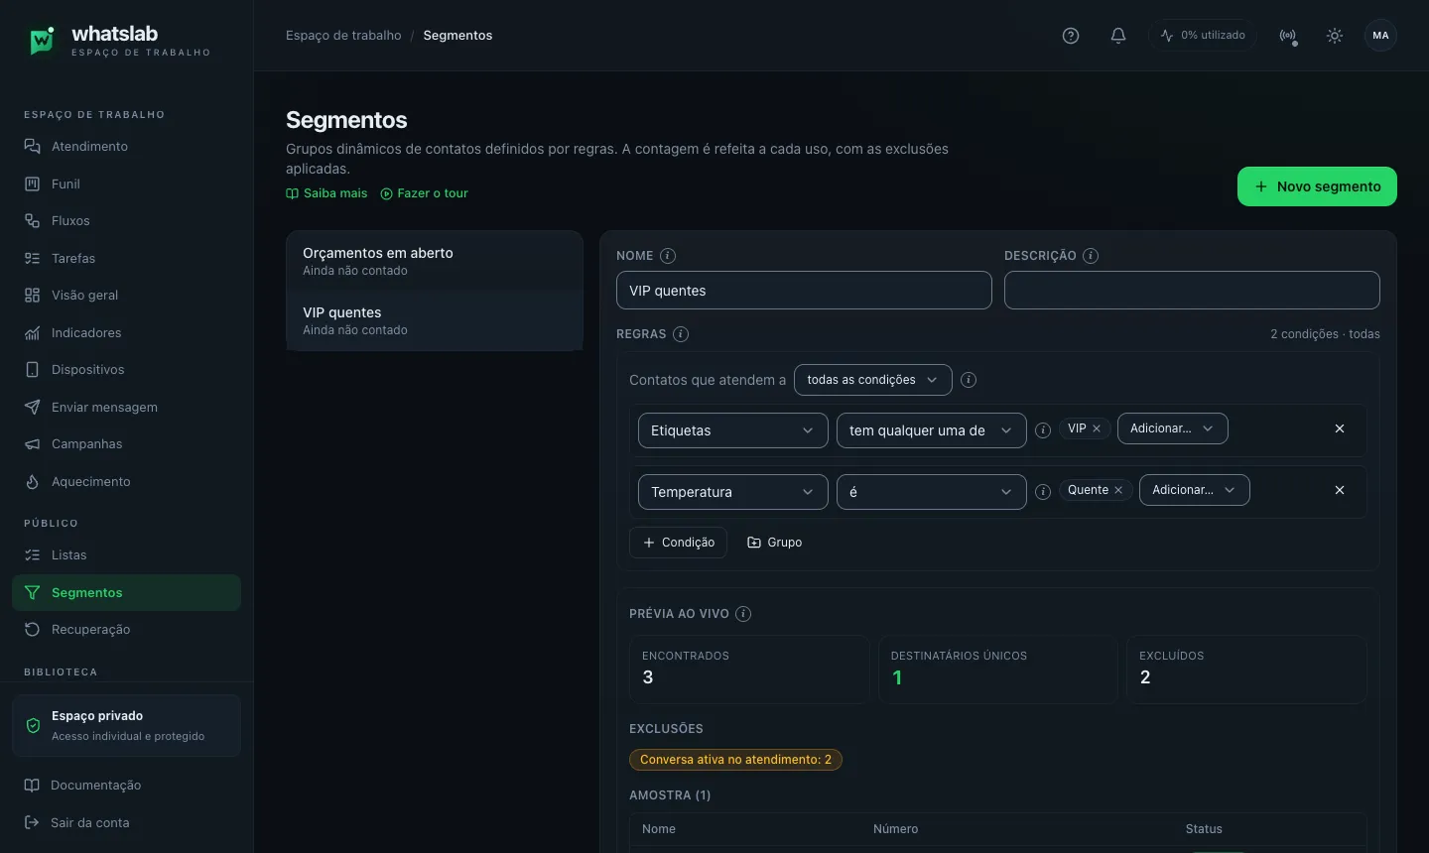Screen dimensions: 1429x853
Task: Click Sair da conta to log out
Action: 126,823
